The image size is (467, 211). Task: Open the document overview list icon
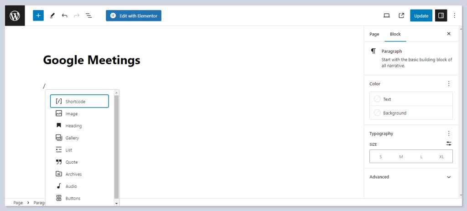tap(89, 15)
